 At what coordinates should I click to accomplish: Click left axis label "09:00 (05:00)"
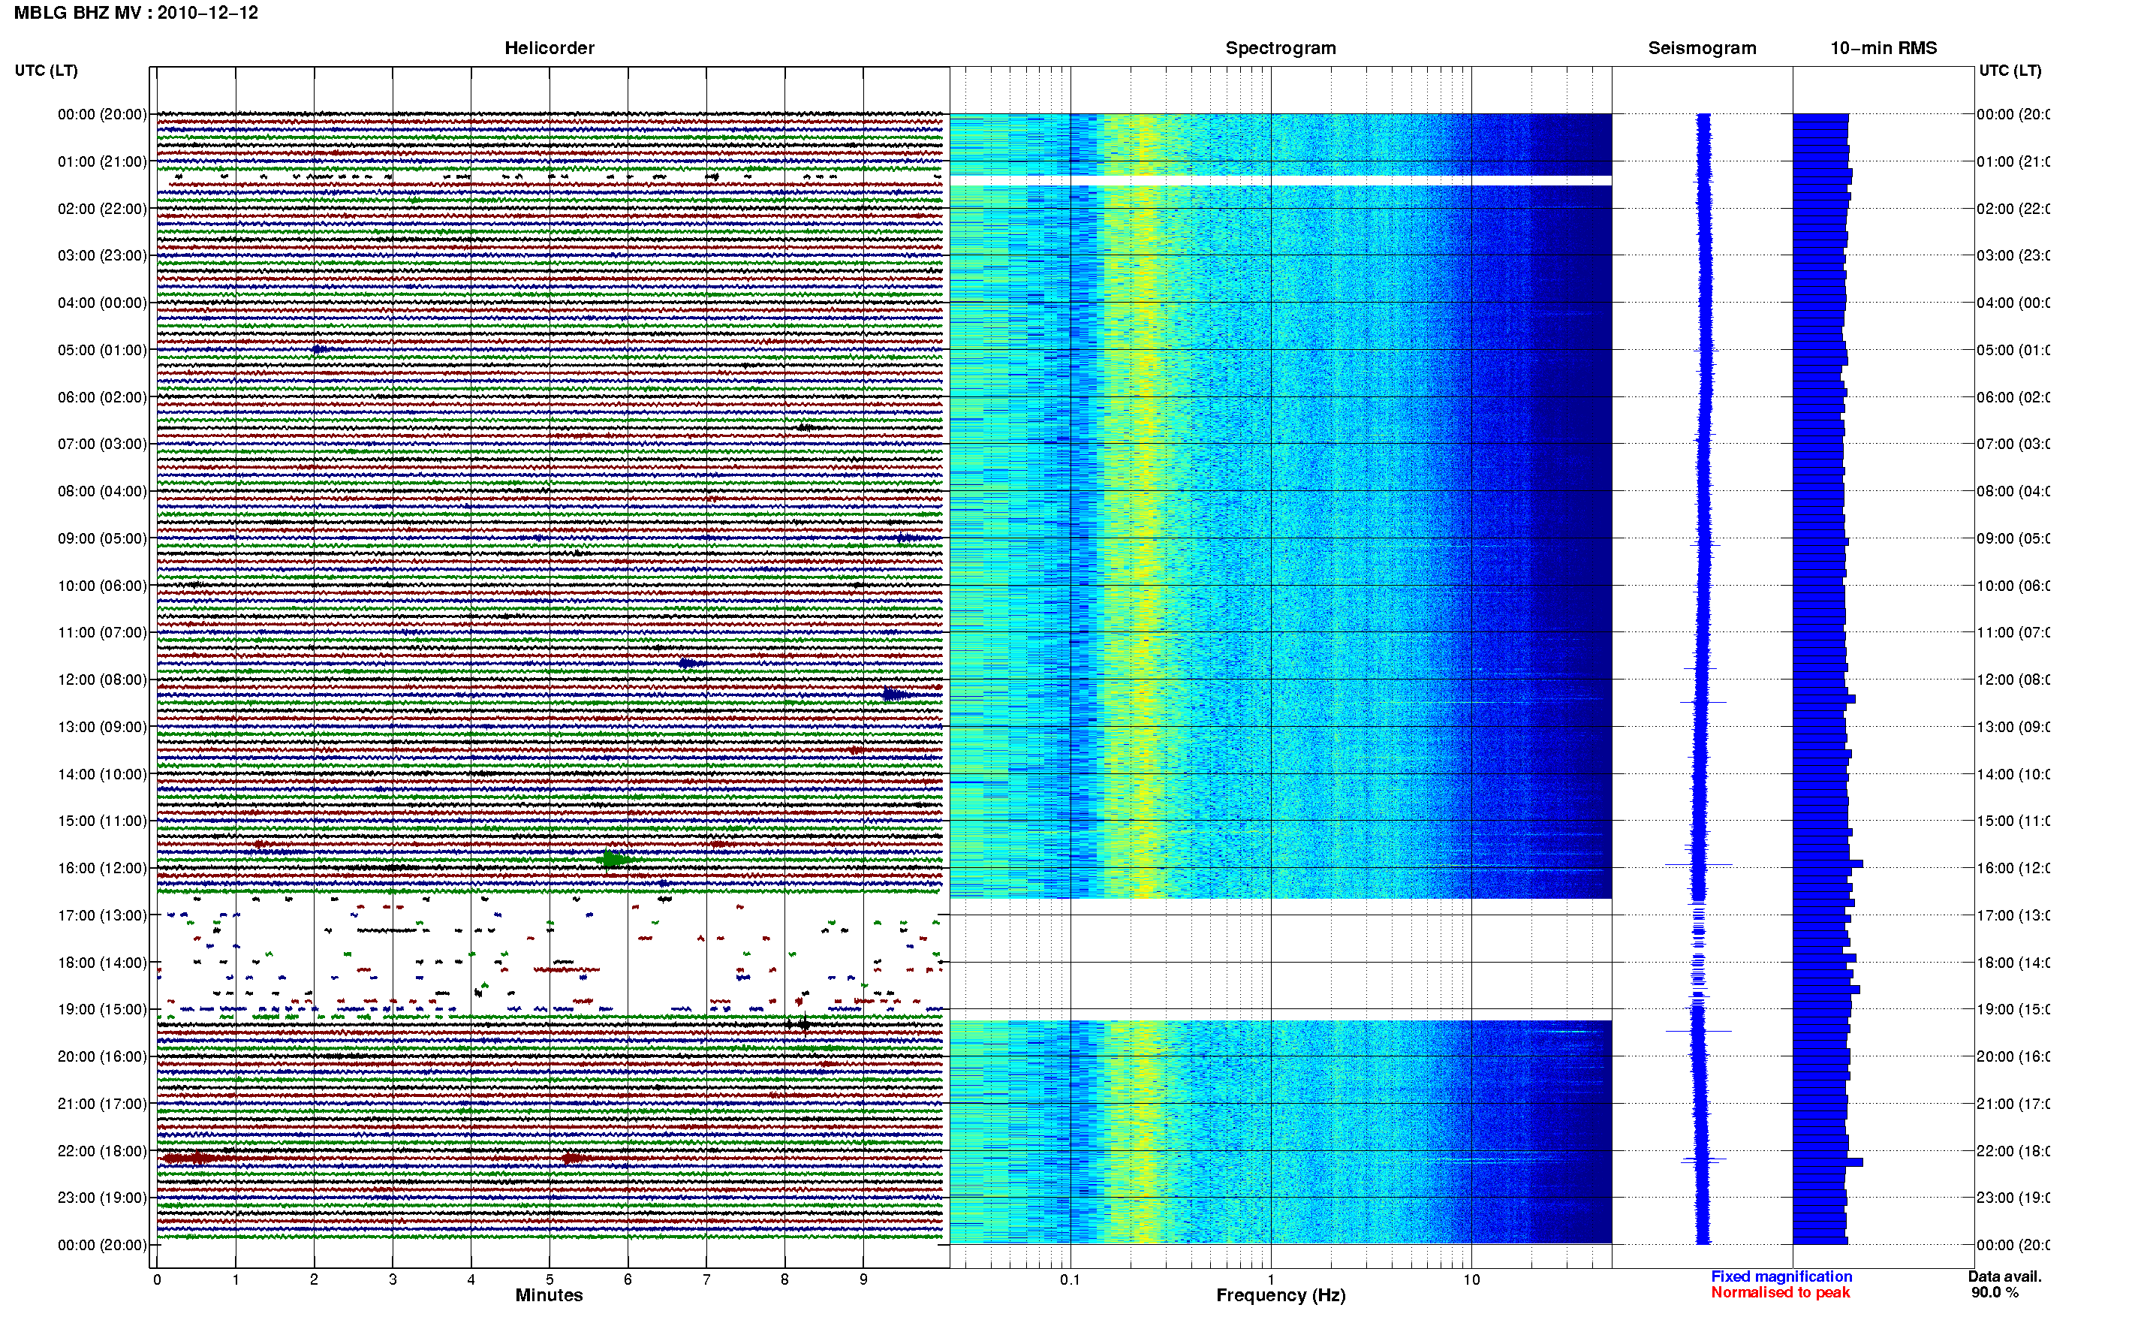102,538
